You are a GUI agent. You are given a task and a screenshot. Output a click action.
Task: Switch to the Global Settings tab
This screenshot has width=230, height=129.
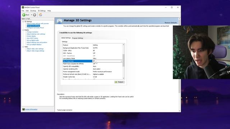[66, 38]
